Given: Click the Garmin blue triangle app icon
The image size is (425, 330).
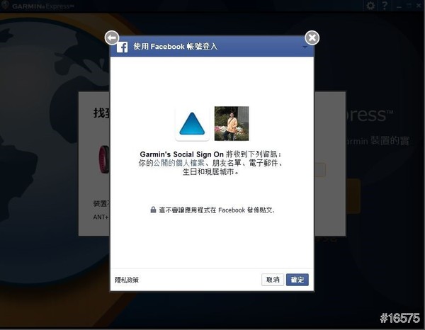Looking at the screenshot, I should click(192, 124).
